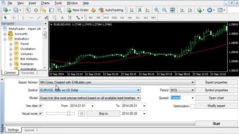Open the Profiles toolbar icon
This screenshot has width=239, height=134.
tap(16, 10)
